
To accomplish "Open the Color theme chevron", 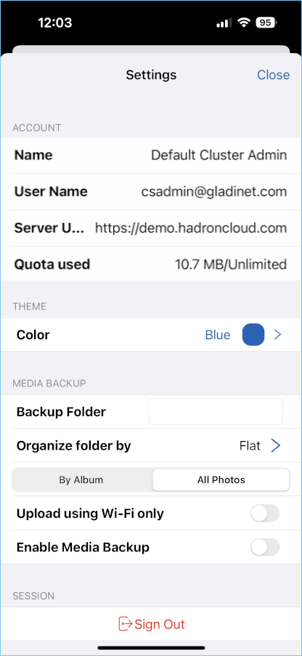I will [x=277, y=335].
